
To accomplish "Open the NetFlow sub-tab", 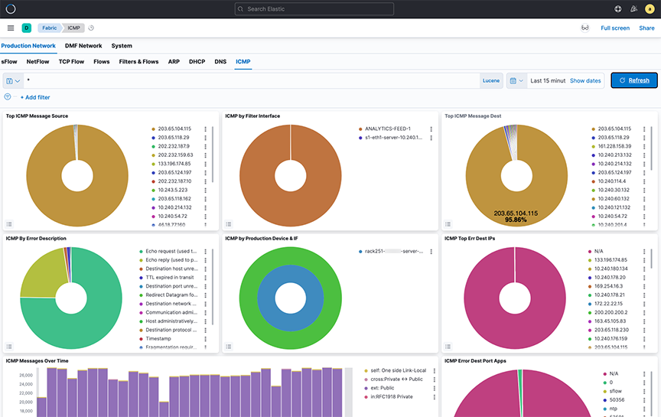I will [x=38, y=61].
